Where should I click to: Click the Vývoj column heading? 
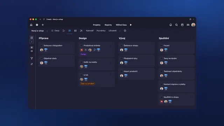click(122, 38)
